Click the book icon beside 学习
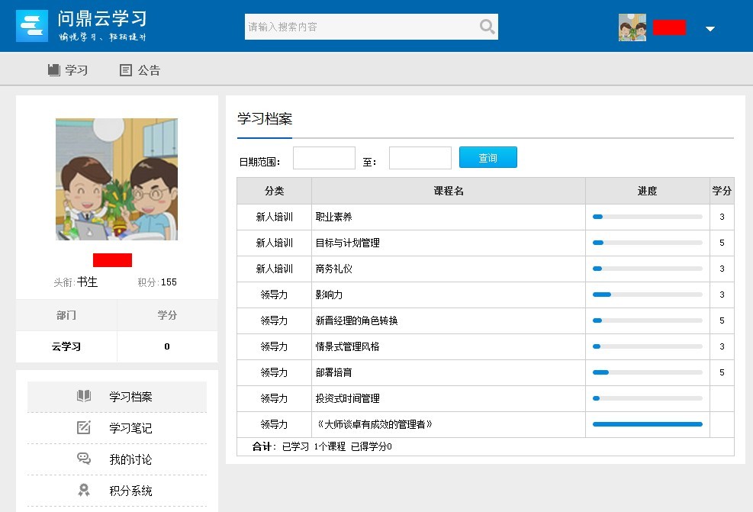 53,70
